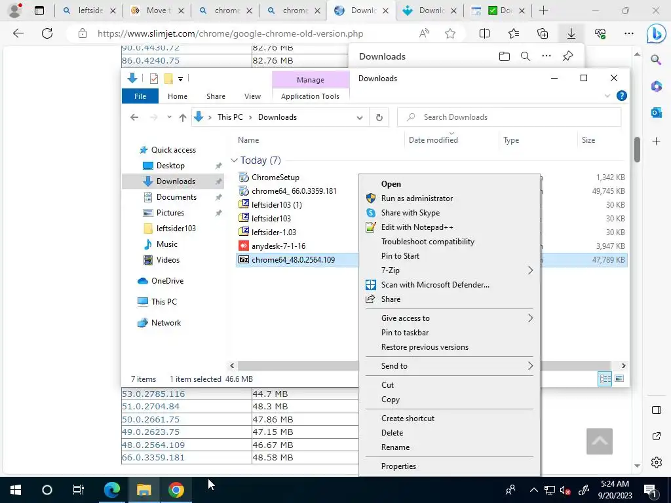The width and height of the screenshot is (671, 503).
Task: Open 48.0.2564.109 version link
Action: 153,445
